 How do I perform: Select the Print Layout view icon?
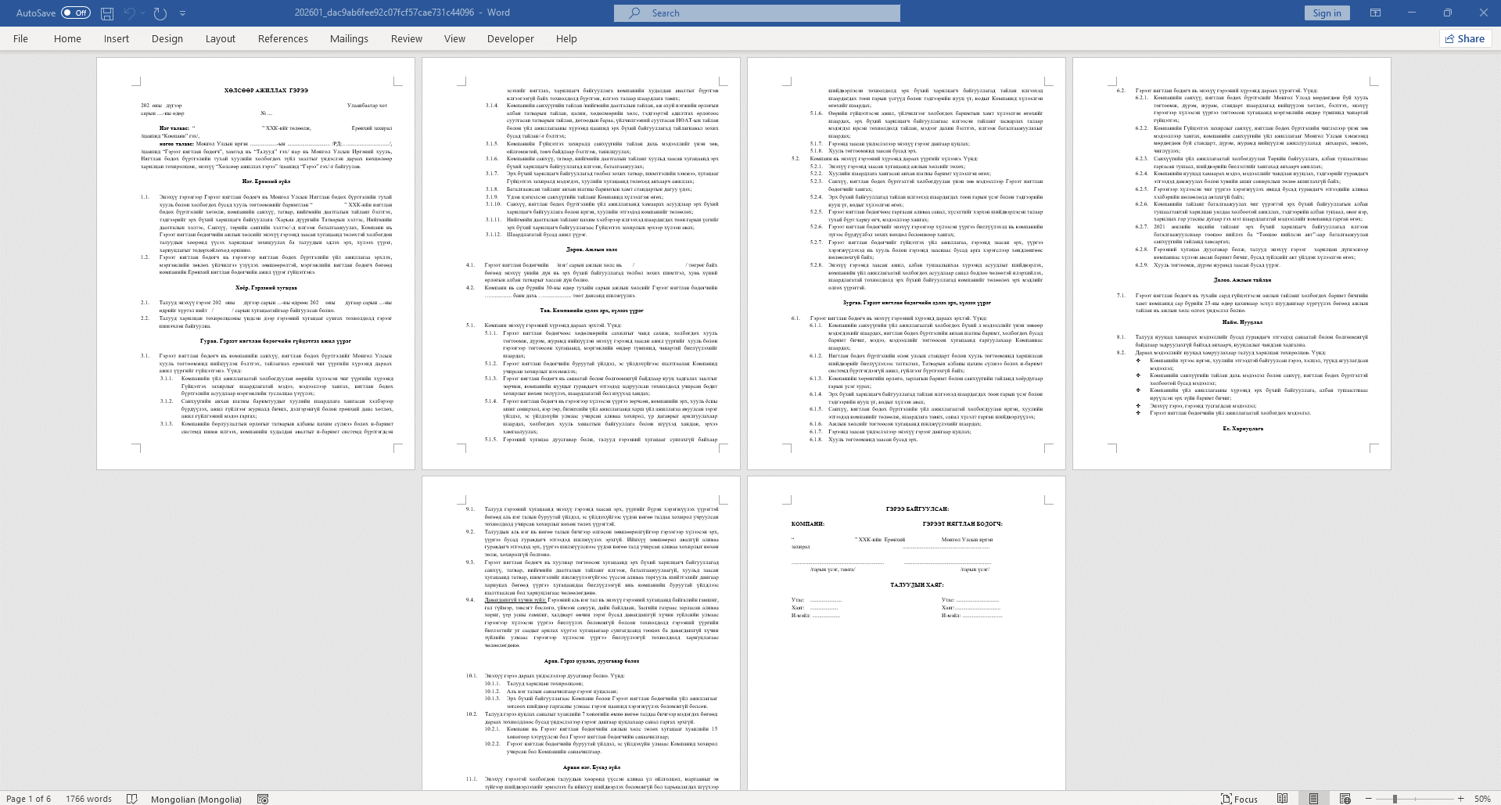pos(1313,799)
